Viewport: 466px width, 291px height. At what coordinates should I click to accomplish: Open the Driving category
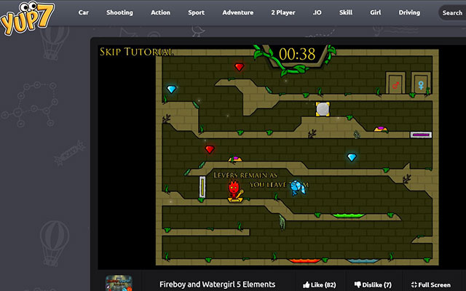coord(409,12)
